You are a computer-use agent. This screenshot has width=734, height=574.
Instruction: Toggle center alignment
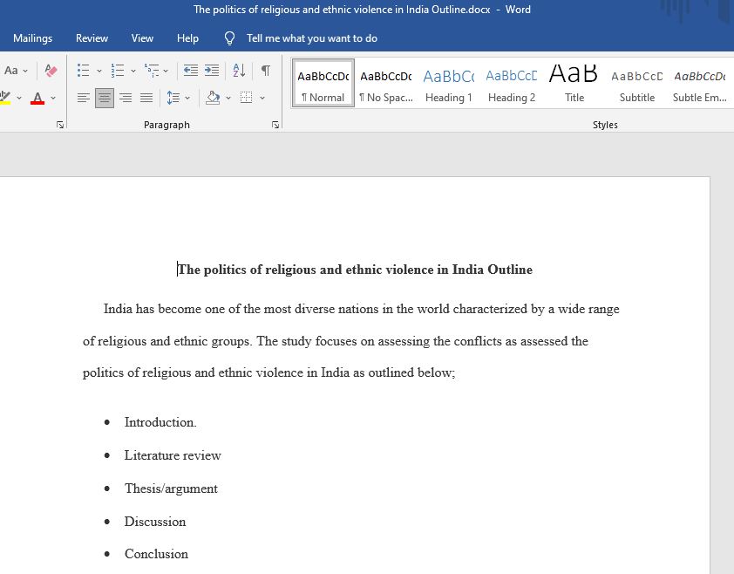point(105,98)
